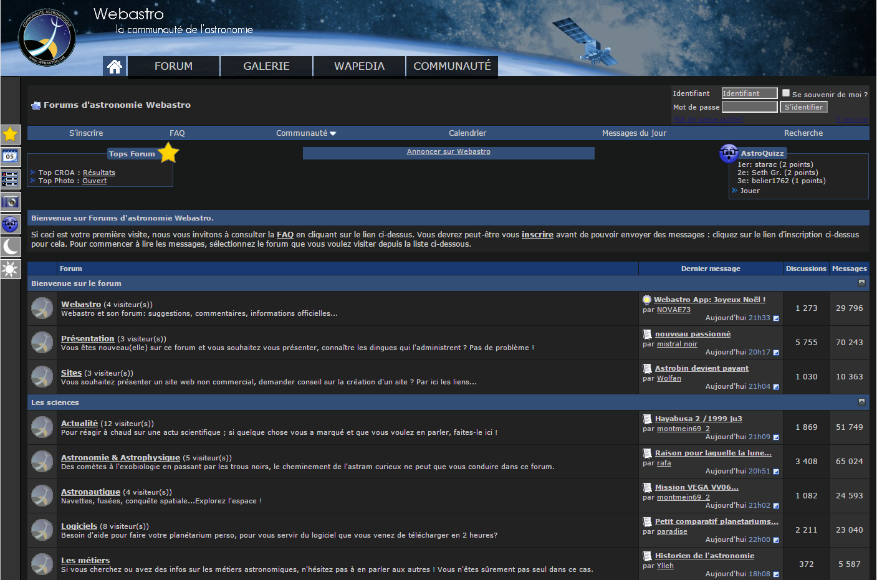
Task: Open the calendar sidebar icon showing 05
Action: click(11, 156)
